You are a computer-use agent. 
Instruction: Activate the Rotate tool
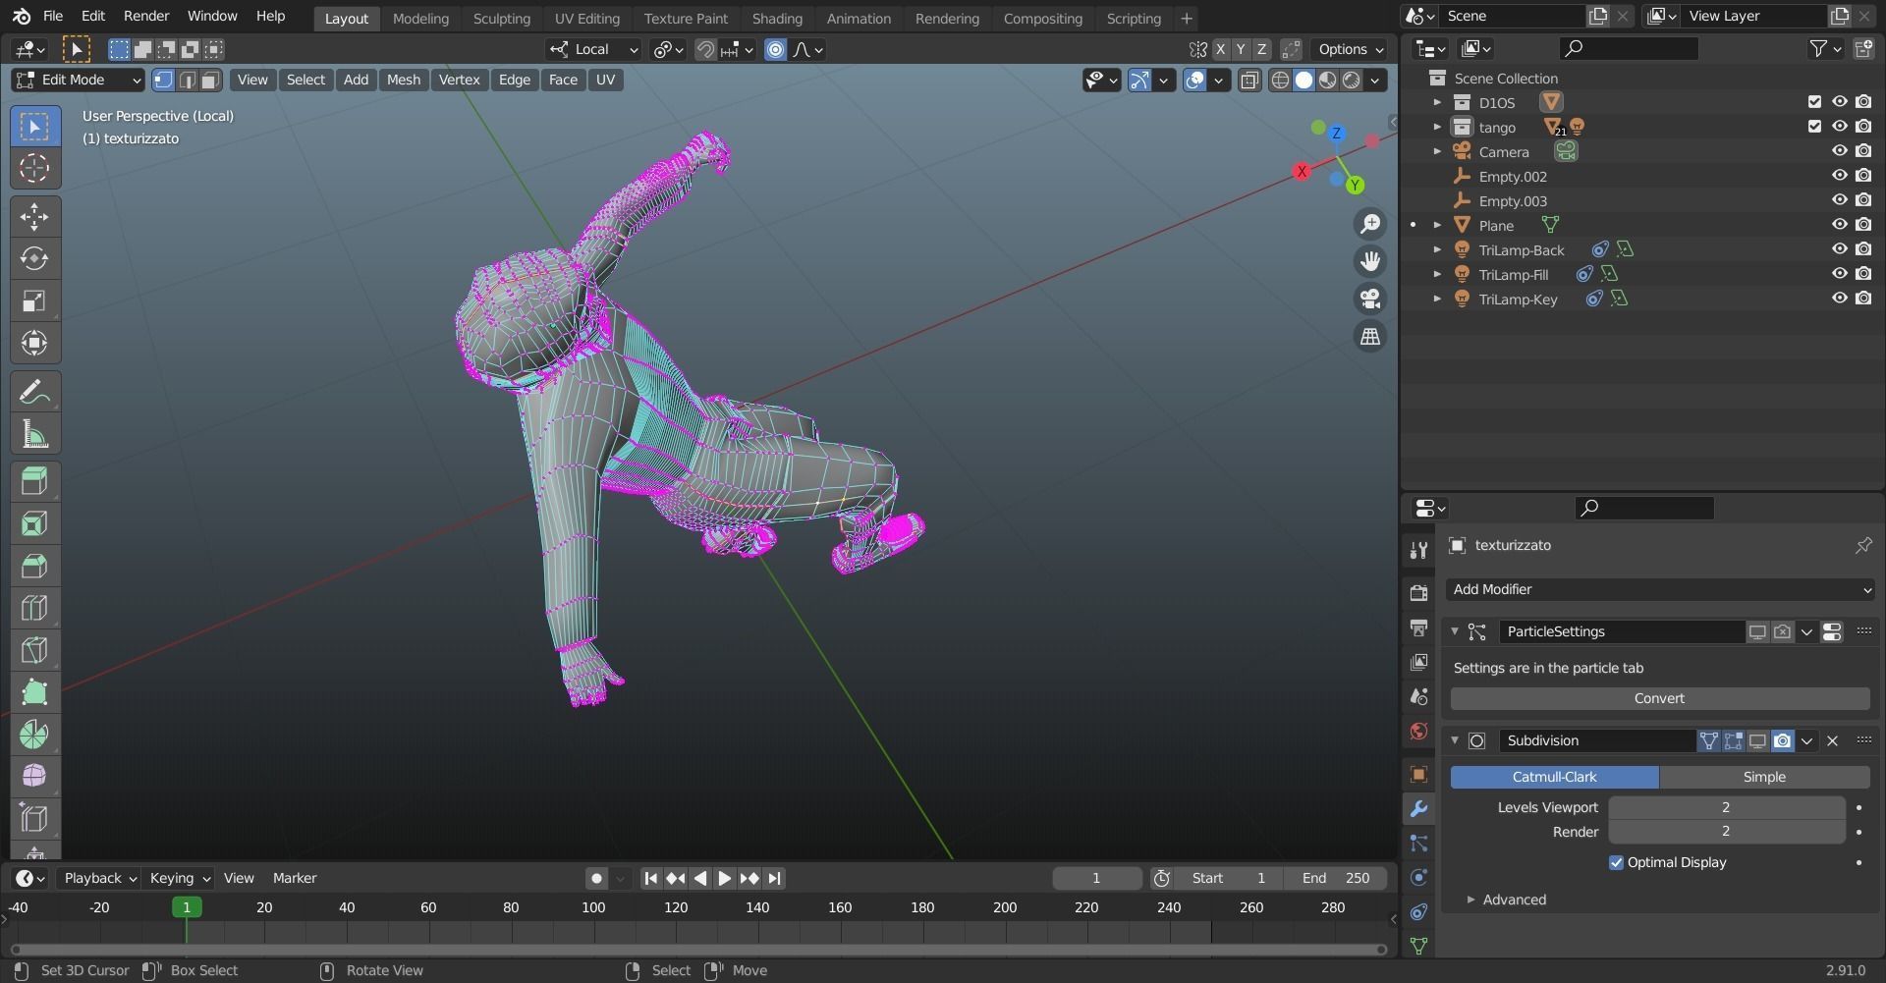pos(34,258)
